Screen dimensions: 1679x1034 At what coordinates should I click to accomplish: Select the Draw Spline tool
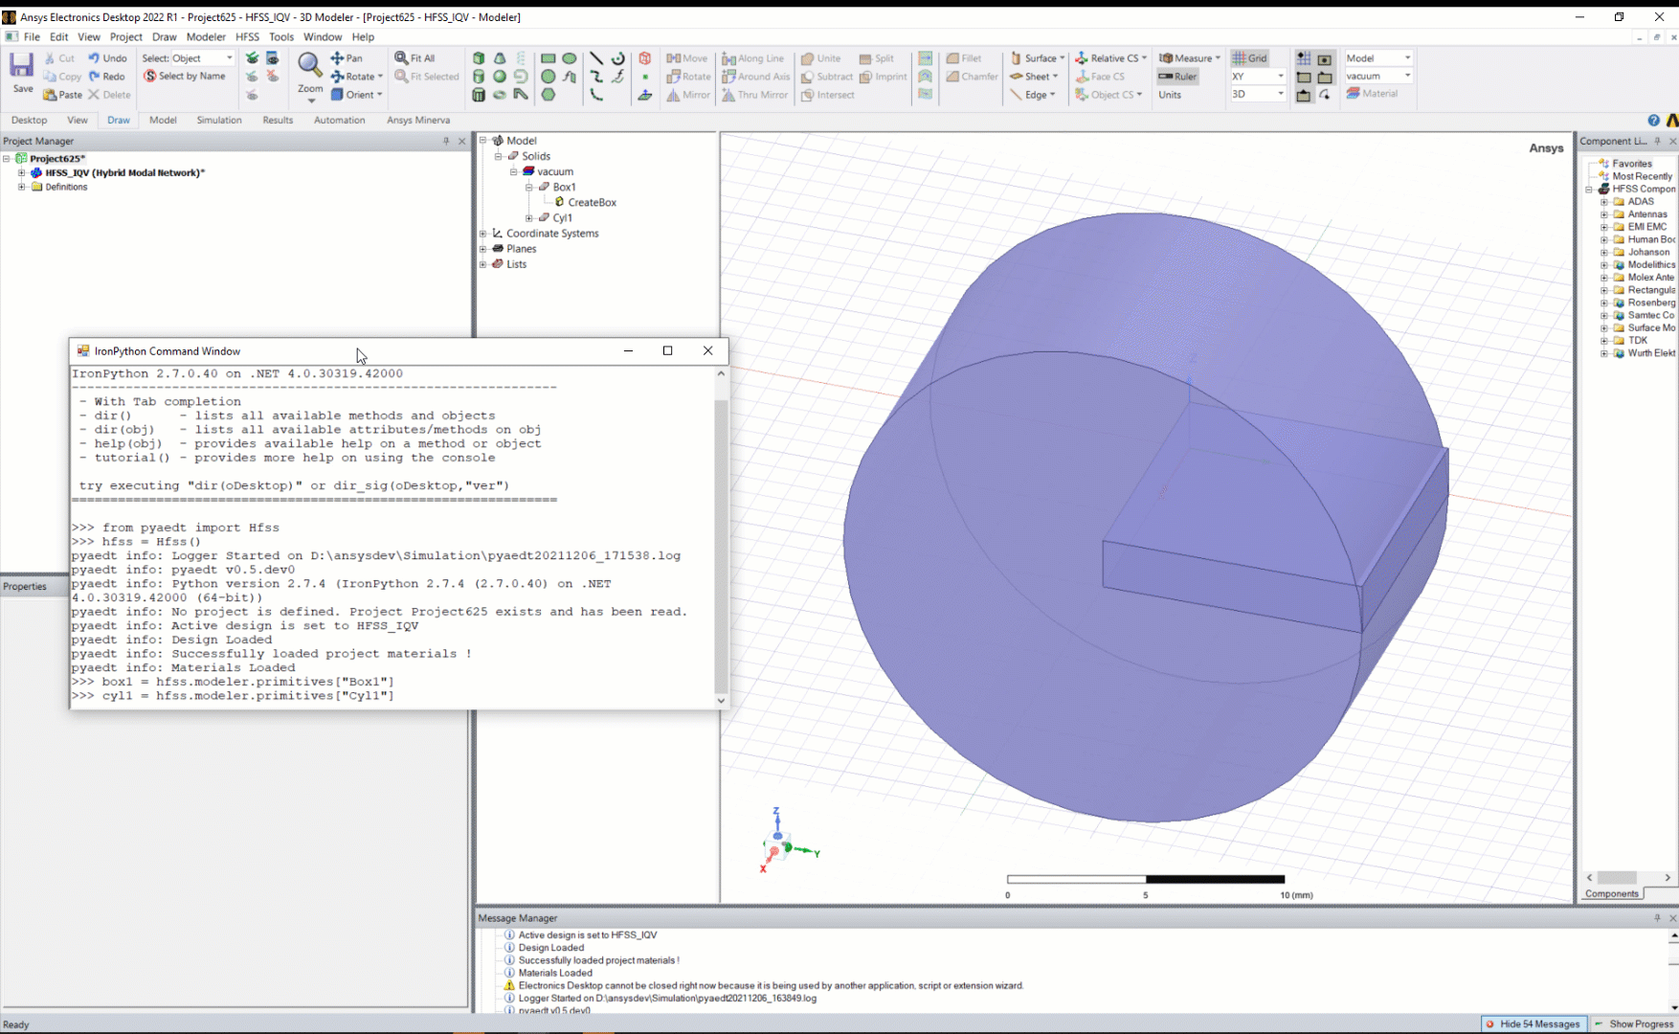pos(596,77)
